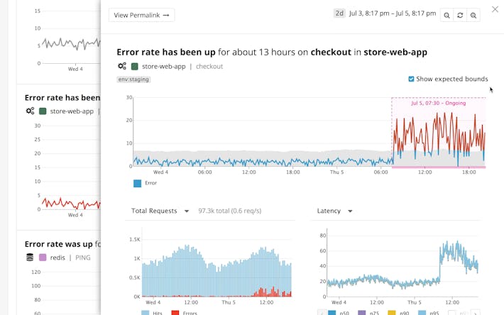This screenshot has width=504, height=315.
Task: Zoom in the time range
Action: pos(473,15)
